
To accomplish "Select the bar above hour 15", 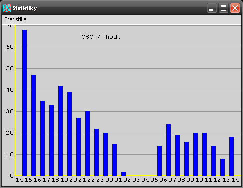I will click(x=33, y=125).
